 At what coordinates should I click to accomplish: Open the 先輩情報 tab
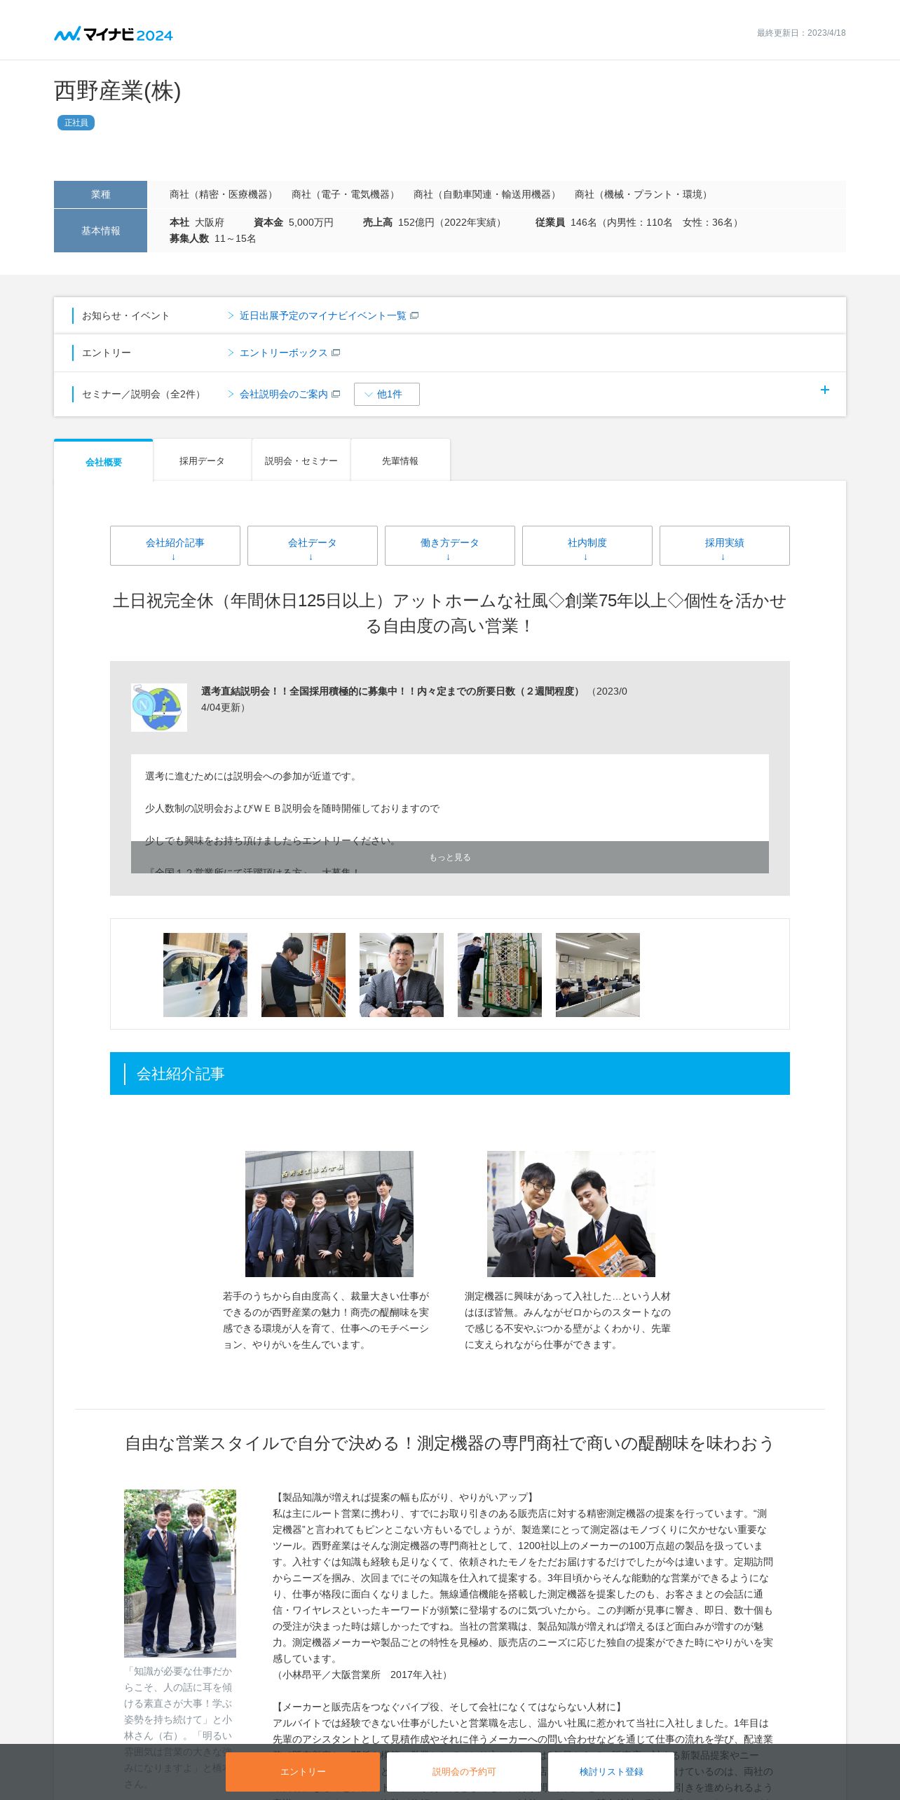400,461
